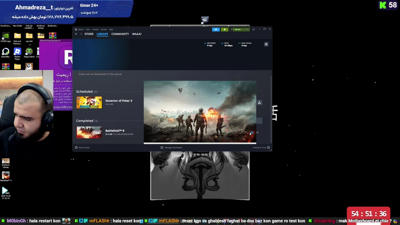Open the Help menu in Steam
400x225 pixels.
click(x=111, y=29)
